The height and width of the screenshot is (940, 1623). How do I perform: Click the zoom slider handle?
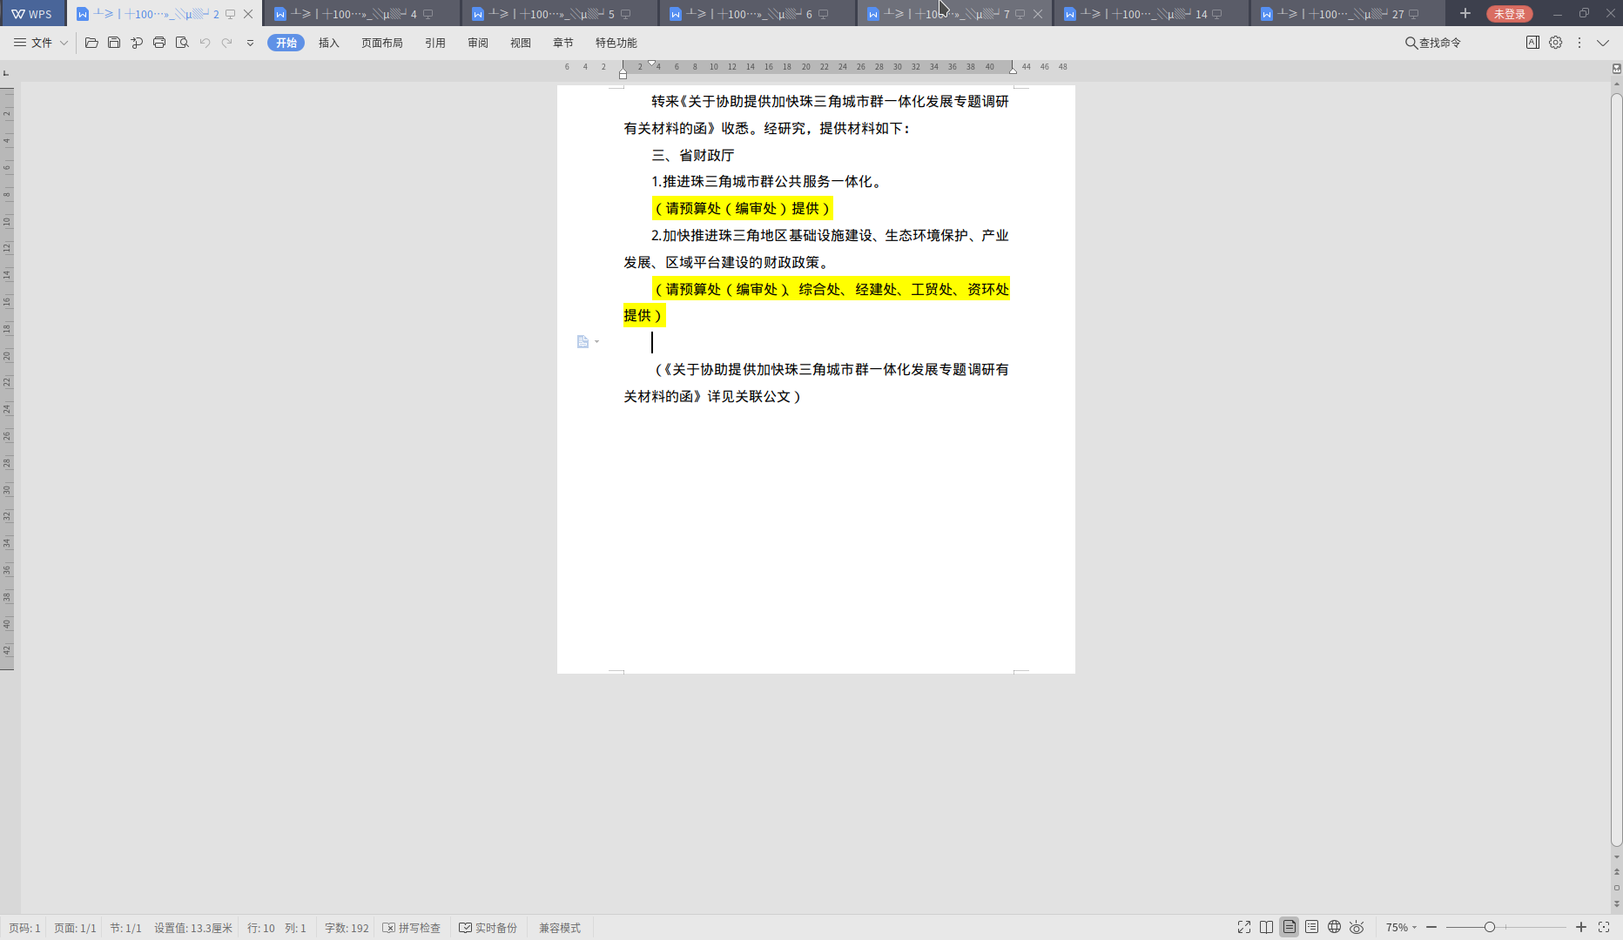(1490, 927)
